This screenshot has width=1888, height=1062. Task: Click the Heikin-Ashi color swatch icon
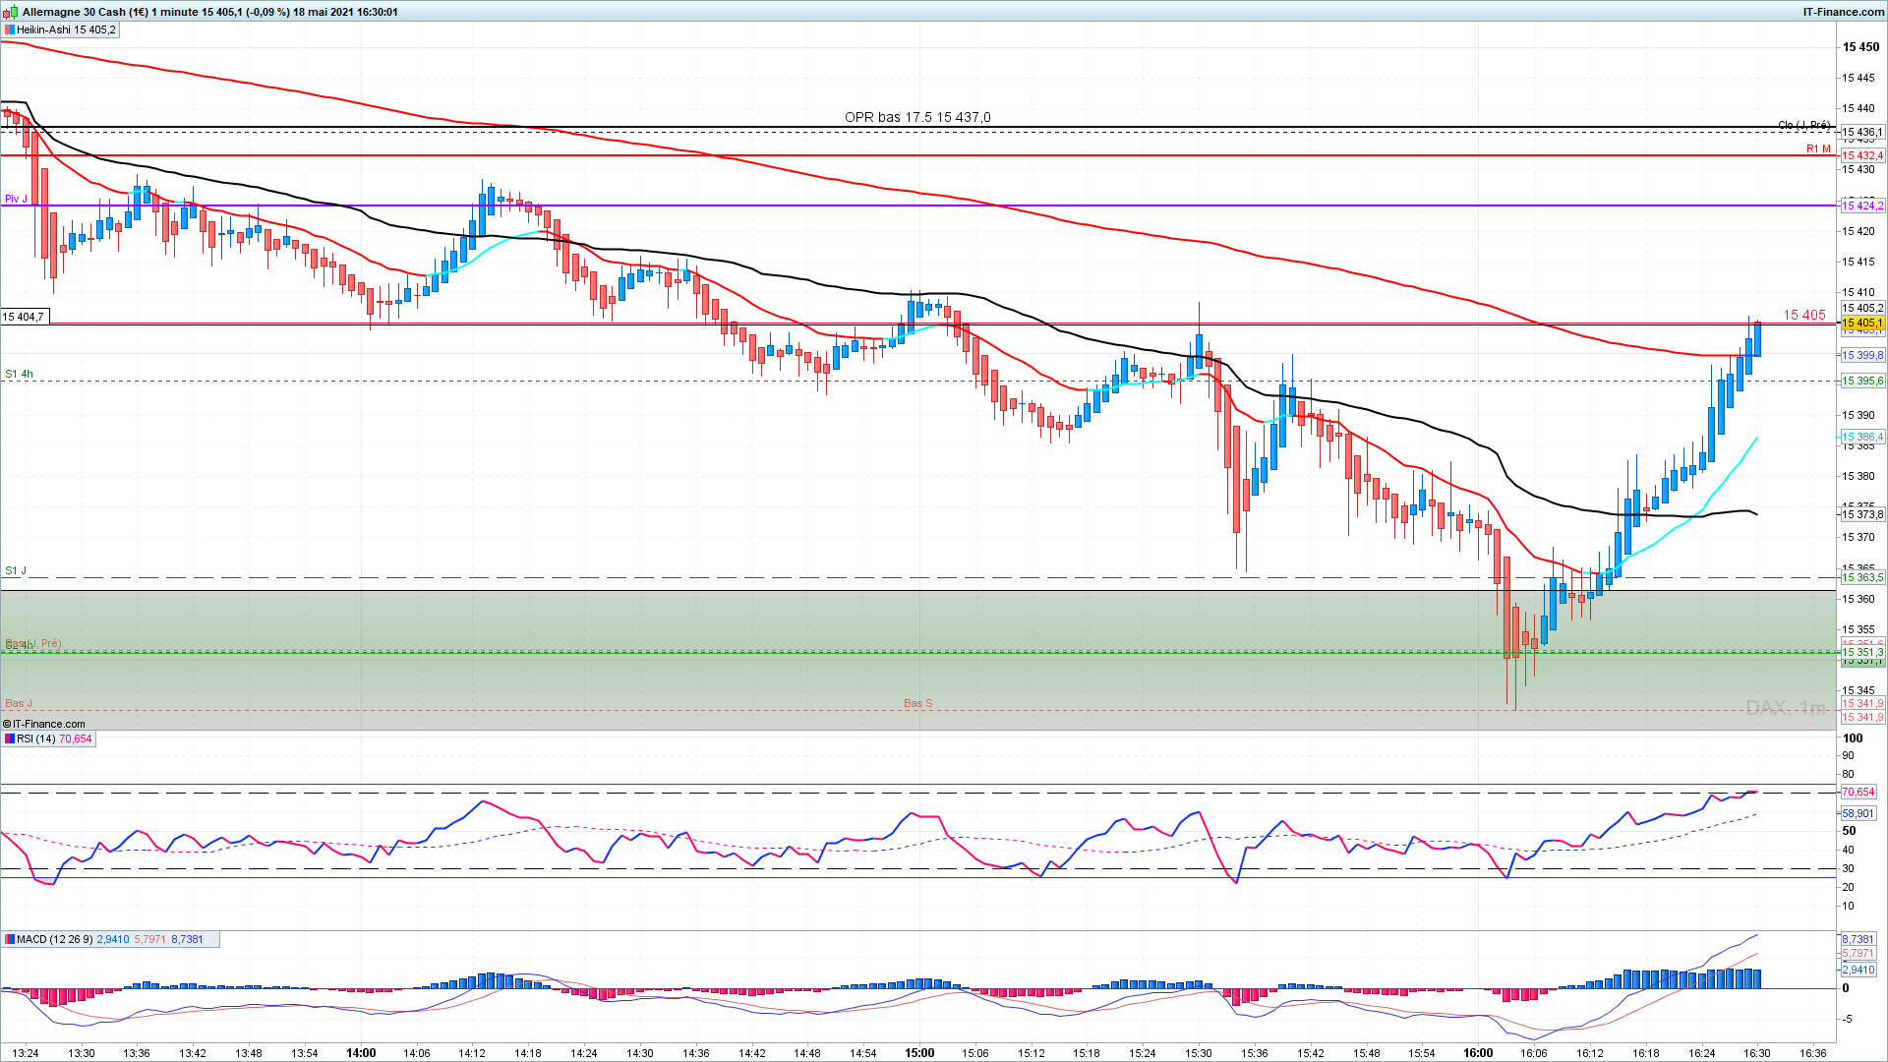[9, 30]
